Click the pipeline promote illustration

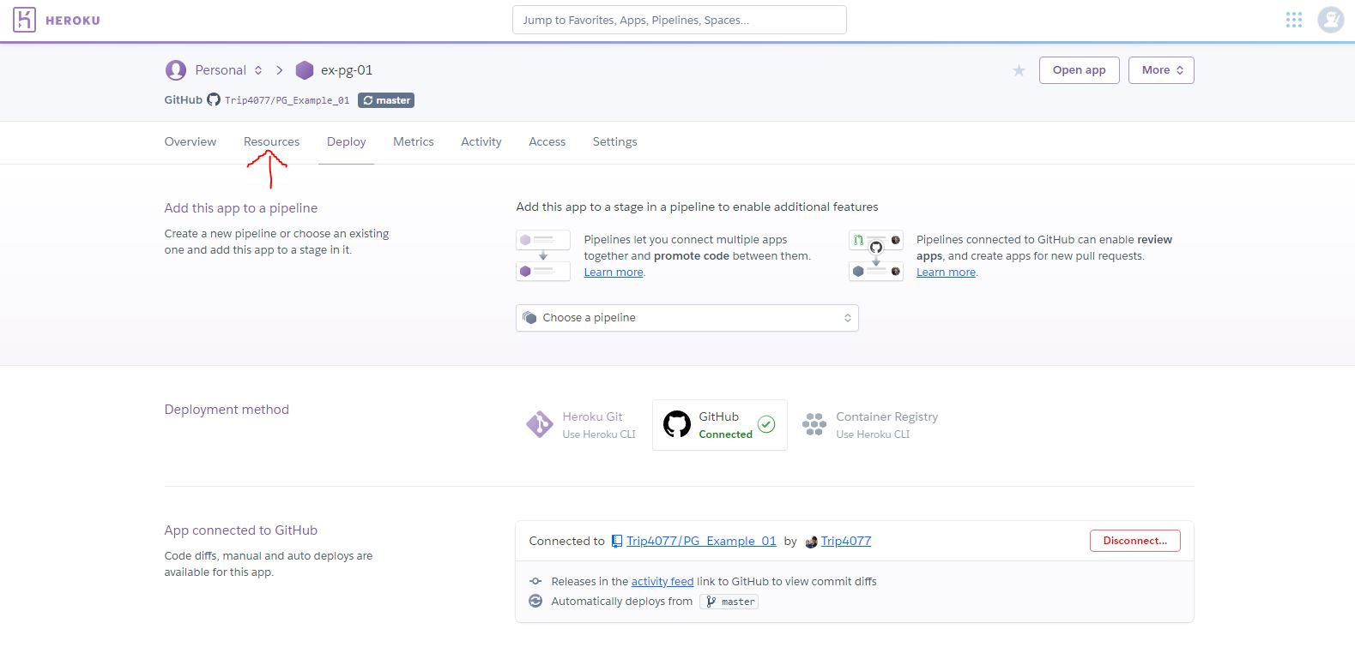[543, 255]
